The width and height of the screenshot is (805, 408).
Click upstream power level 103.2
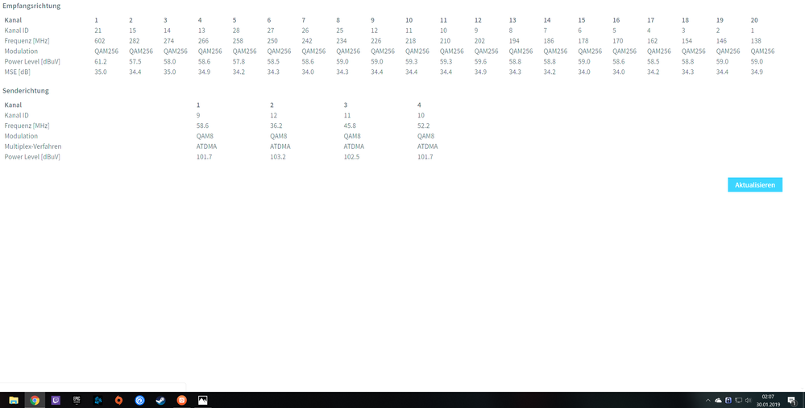(278, 157)
